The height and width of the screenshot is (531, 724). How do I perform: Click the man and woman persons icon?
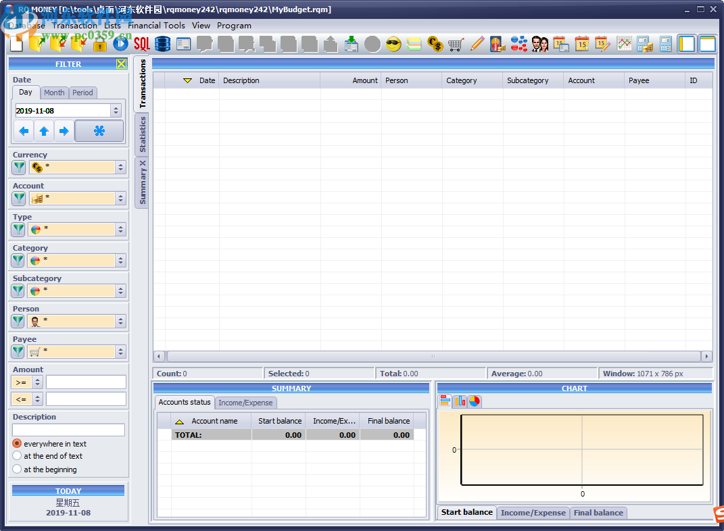point(539,44)
